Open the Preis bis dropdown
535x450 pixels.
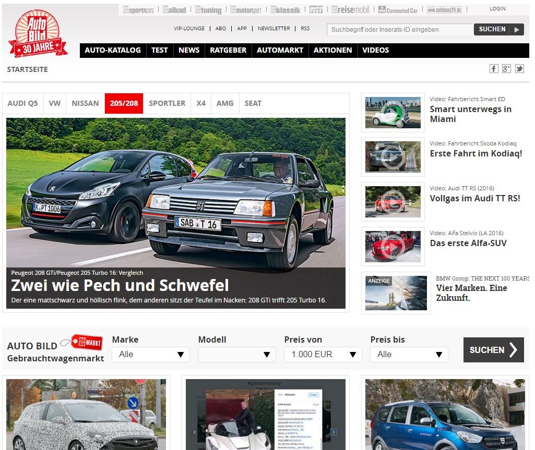click(x=409, y=355)
